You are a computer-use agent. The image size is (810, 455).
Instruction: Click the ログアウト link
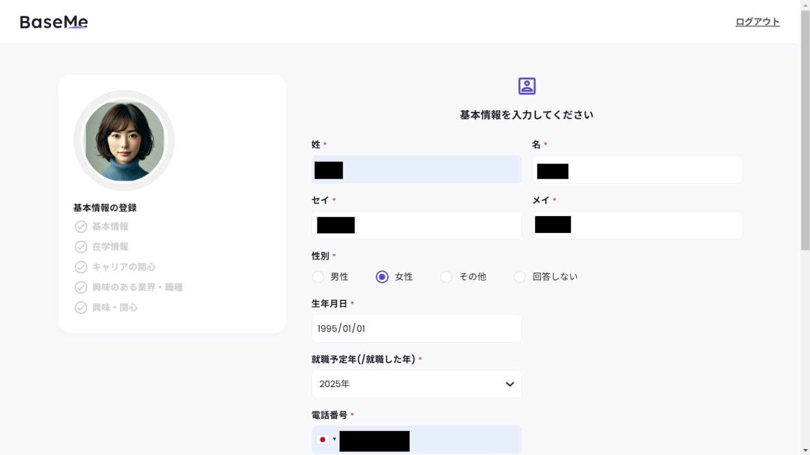[757, 22]
